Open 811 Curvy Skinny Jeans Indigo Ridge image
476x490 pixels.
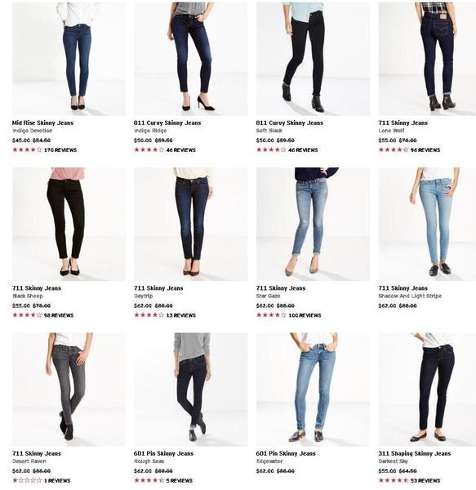191,59
